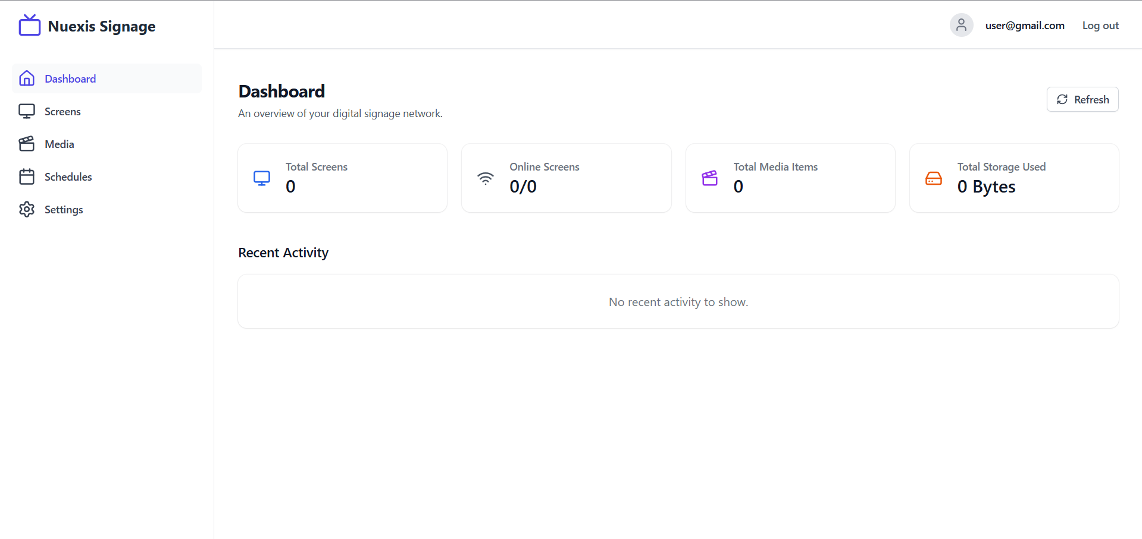Click the Nuexis Signage brand title
Screen dimensions: 1142x539
coord(102,26)
